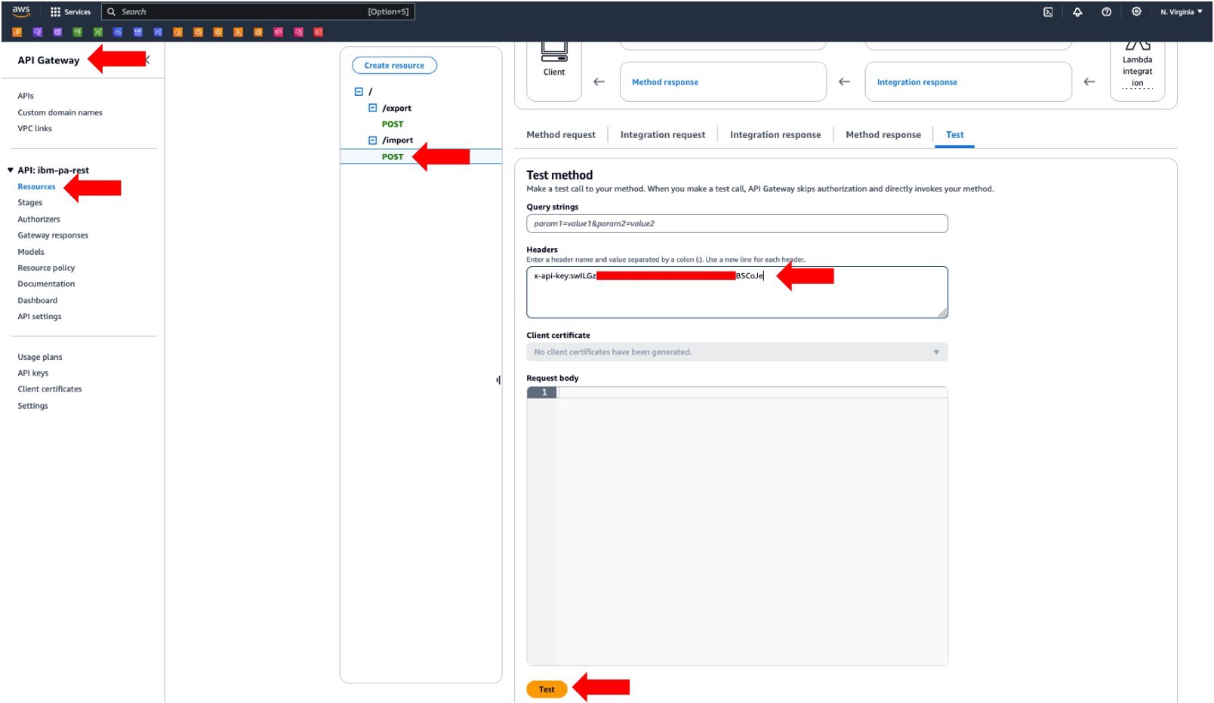
Task: Click the magnifier icon in Search bar
Action: [x=111, y=12]
